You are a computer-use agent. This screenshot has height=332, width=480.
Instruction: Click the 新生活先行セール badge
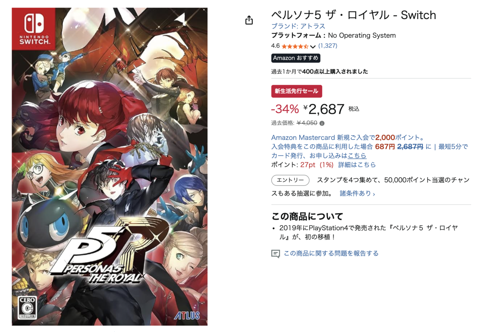296,91
